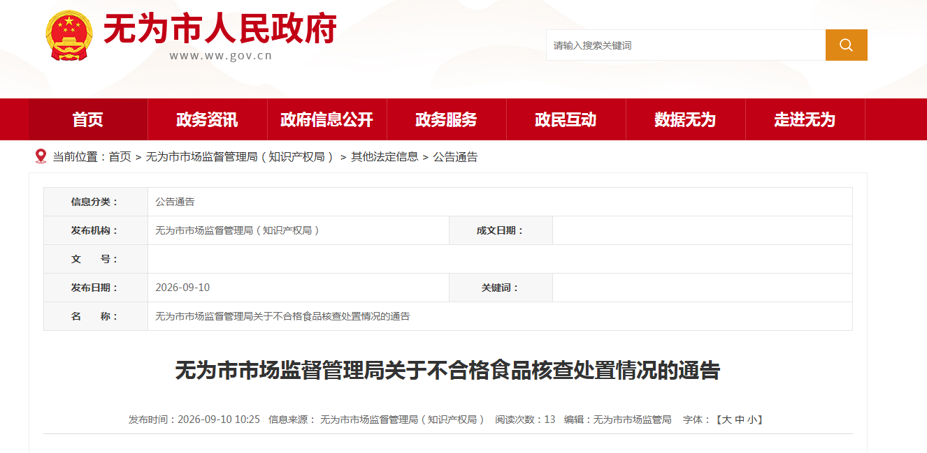Visit the 走进无为 section
Screen dimensions: 927x453
pyautogui.click(x=805, y=119)
